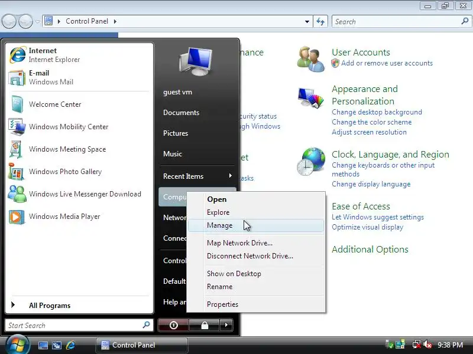Click the arrow after Control Panel breadcrumb
The image size is (473, 354).
click(115, 21)
